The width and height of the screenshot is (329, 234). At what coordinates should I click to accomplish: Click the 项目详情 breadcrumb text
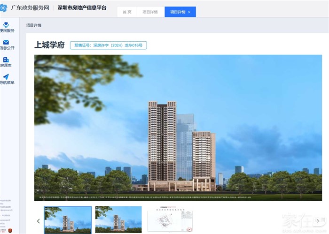(34, 25)
